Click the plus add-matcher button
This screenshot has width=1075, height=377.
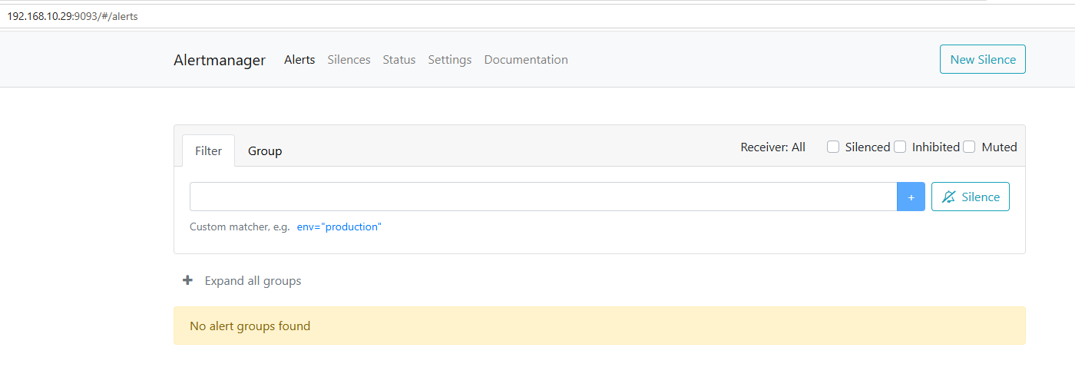(x=911, y=197)
